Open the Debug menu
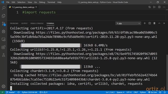 tap(42, 2)
